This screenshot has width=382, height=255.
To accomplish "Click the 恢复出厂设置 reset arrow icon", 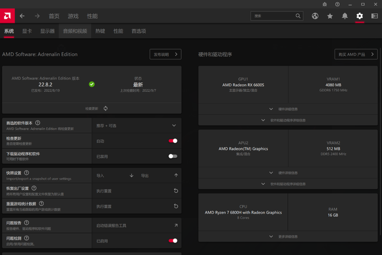I will tap(176, 191).
